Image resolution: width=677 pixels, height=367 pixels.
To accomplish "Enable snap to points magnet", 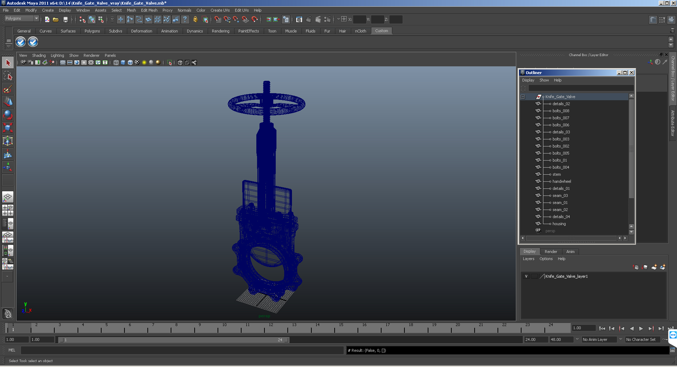I will [x=236, y=19].
